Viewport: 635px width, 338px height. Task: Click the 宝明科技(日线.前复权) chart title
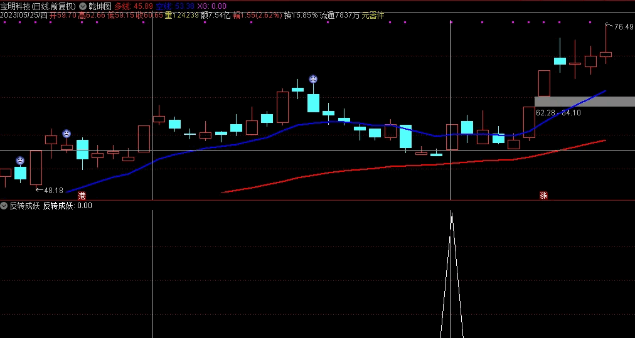pos(38,6)
